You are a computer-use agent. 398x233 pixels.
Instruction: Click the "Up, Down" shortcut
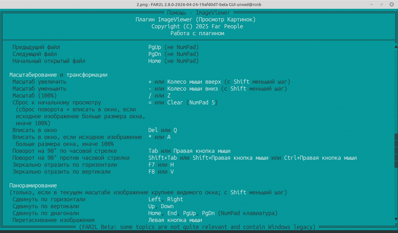click(161, 206)
